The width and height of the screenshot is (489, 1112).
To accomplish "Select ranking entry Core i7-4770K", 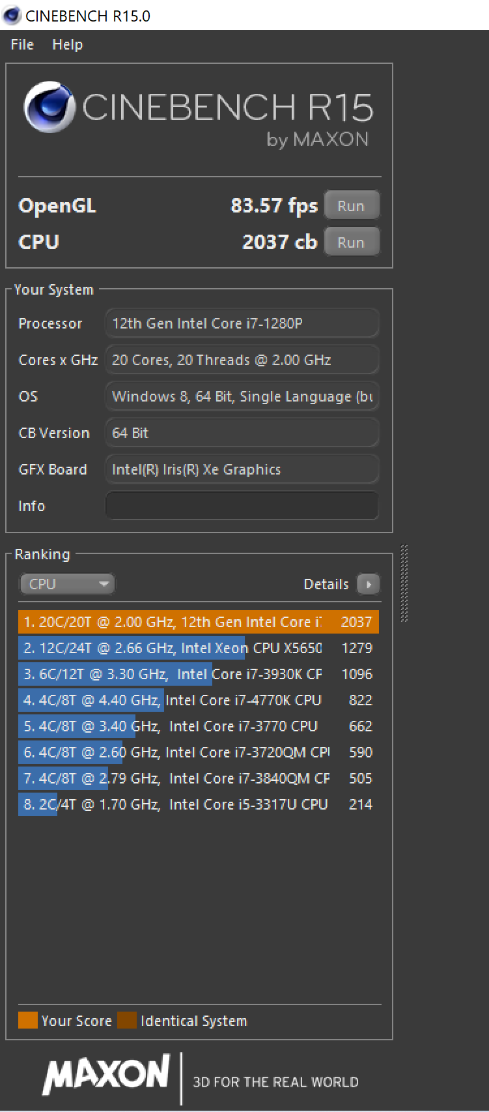I will coord(199,700).
